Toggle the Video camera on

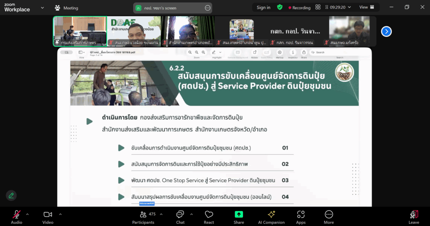(x=48, y=217)
